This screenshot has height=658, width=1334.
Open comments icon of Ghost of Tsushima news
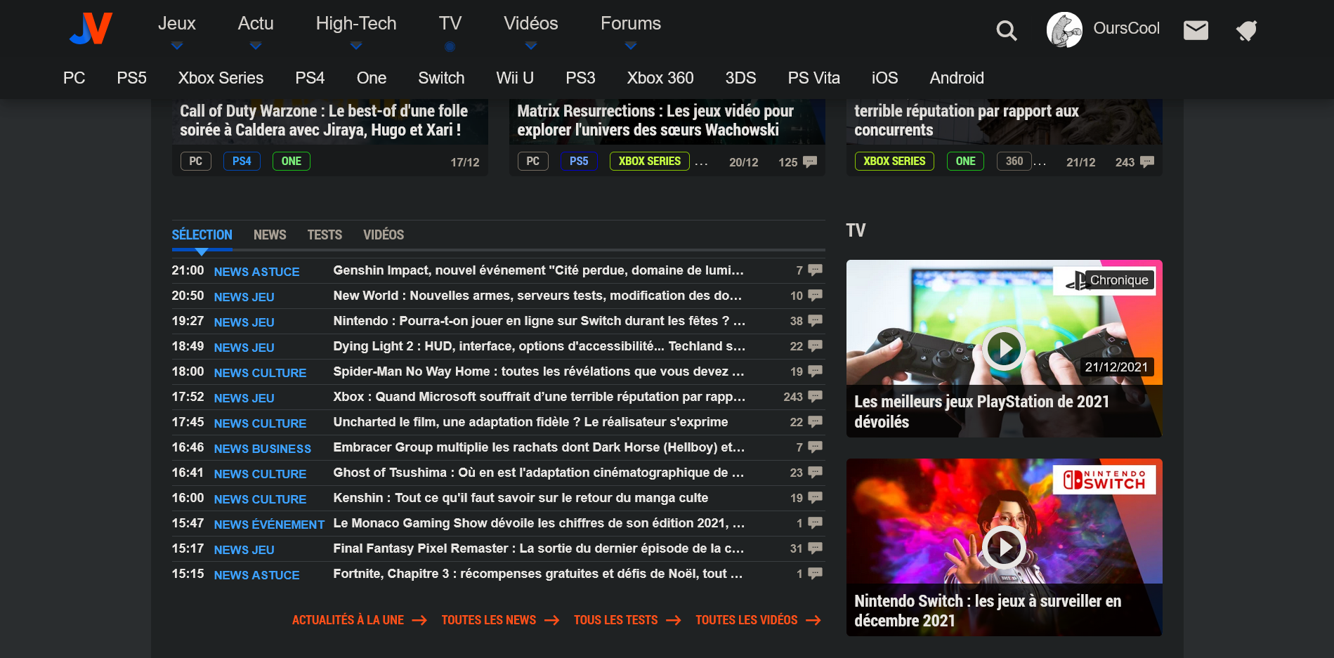[x=815, y=473]
